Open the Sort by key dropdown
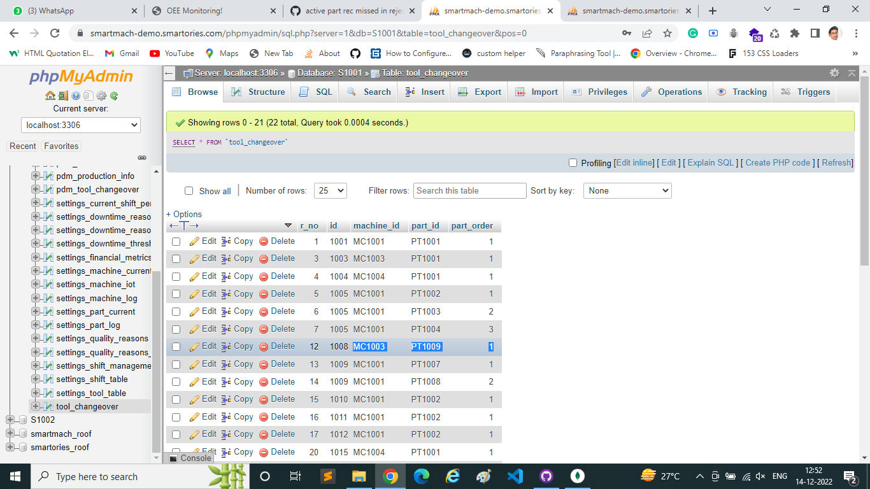 [627, 190]
